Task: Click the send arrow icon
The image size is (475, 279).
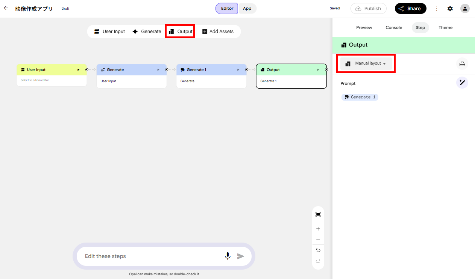Action: click(x=241, y=256)
